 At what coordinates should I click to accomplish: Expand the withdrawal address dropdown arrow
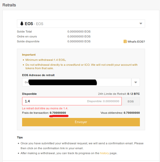135,82
